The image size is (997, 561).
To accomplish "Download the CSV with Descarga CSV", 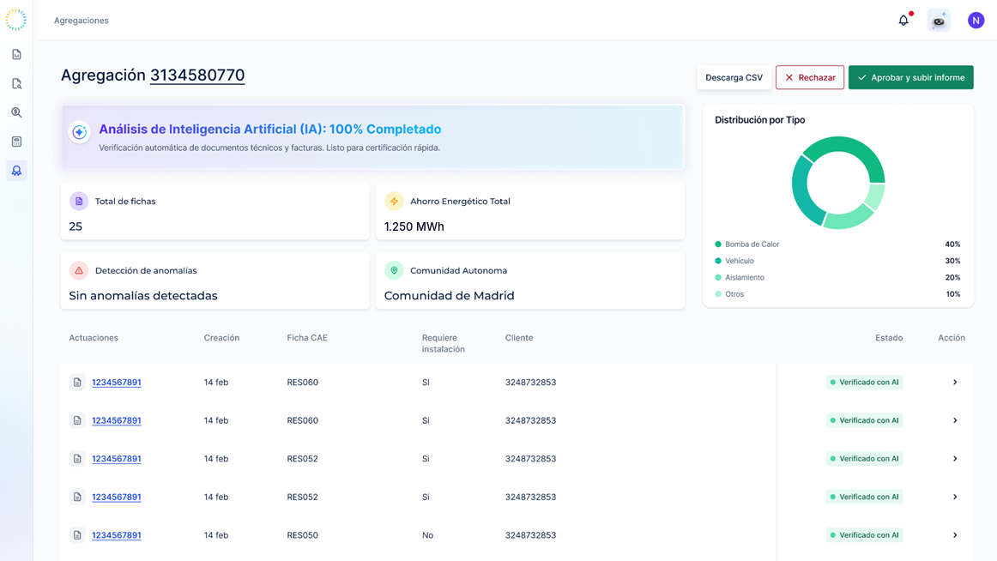I will 734,77.
